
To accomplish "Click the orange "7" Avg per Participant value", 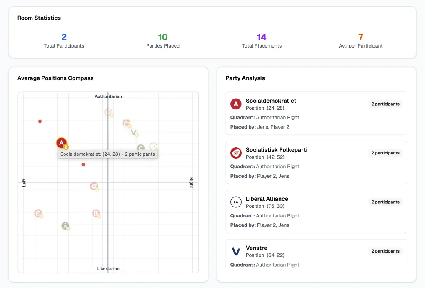I will [x=361, y=37].
